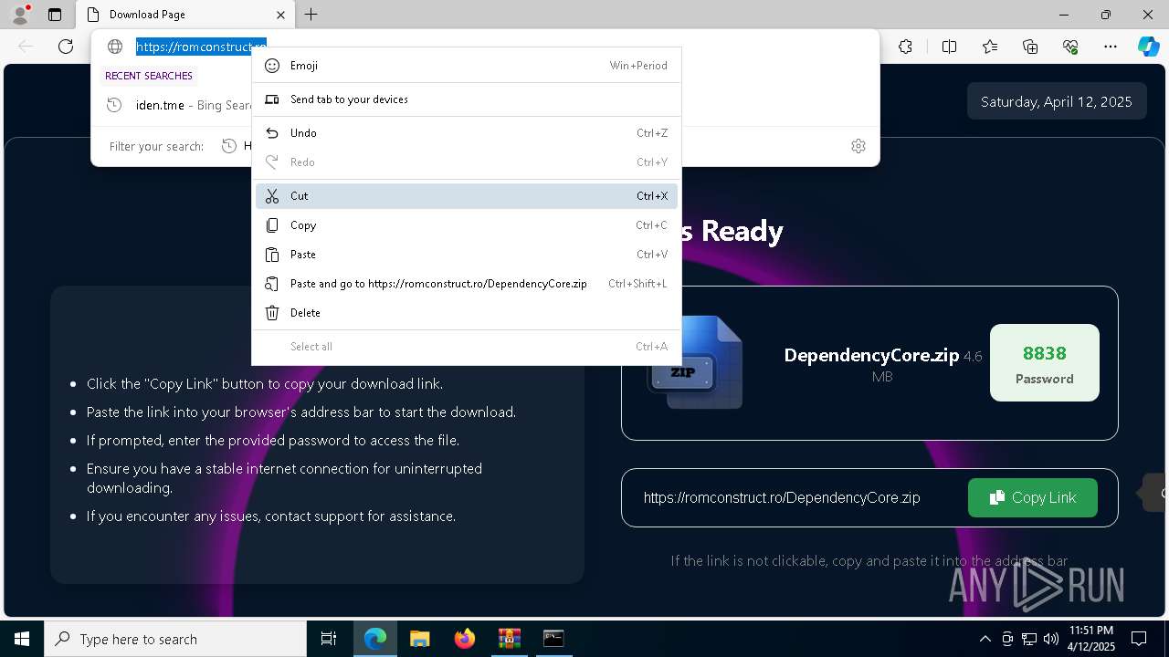This screenshot has height=657, width=1169.
Task: Open Collections icon in toolbar
Action: tap(1030, 47)
